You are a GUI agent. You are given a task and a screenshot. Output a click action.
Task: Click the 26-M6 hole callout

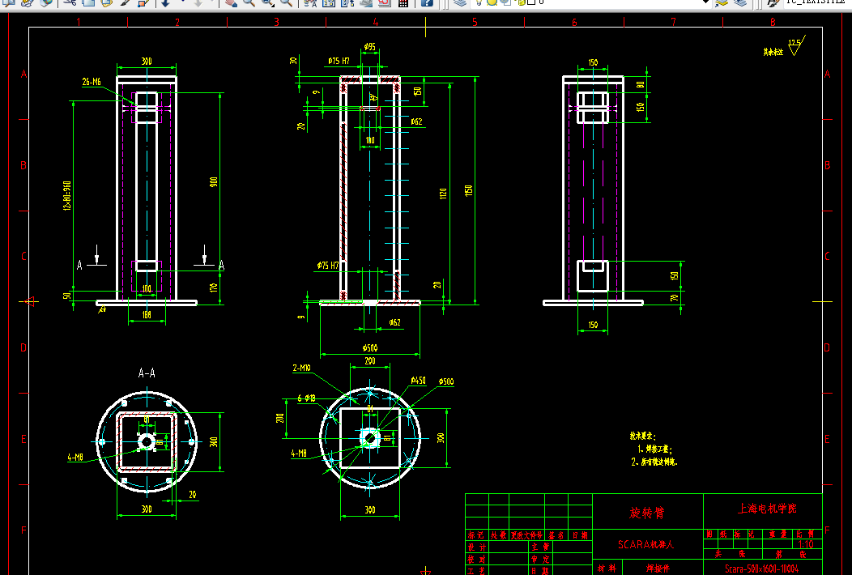pyautogui.click(x=92, y=82)
